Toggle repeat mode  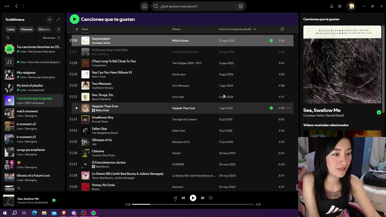point(211,198)
